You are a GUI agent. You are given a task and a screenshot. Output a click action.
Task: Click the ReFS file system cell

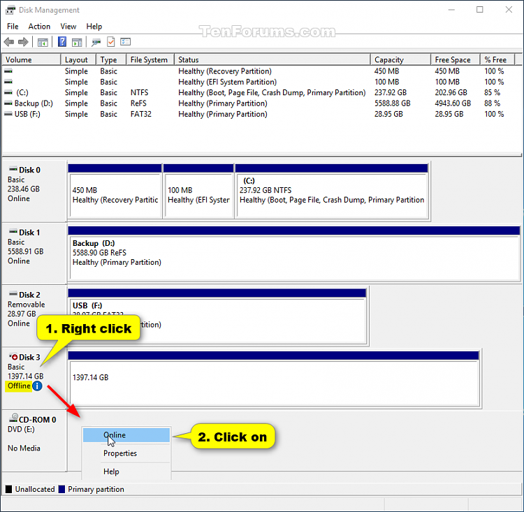coord(138,103)
